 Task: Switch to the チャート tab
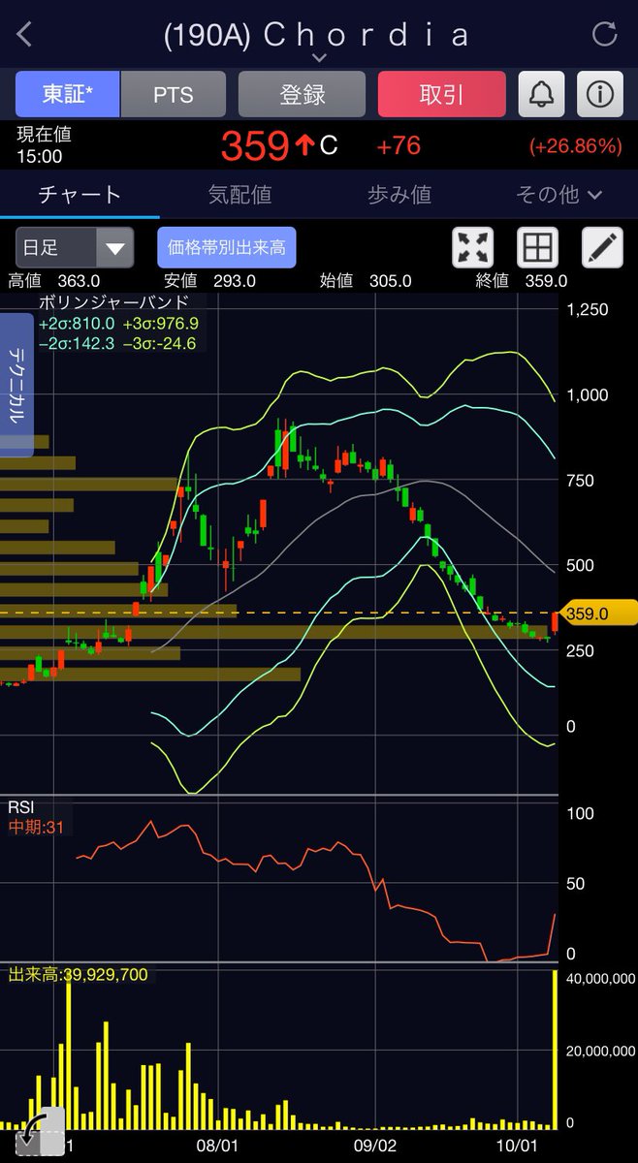click(80, 195)
